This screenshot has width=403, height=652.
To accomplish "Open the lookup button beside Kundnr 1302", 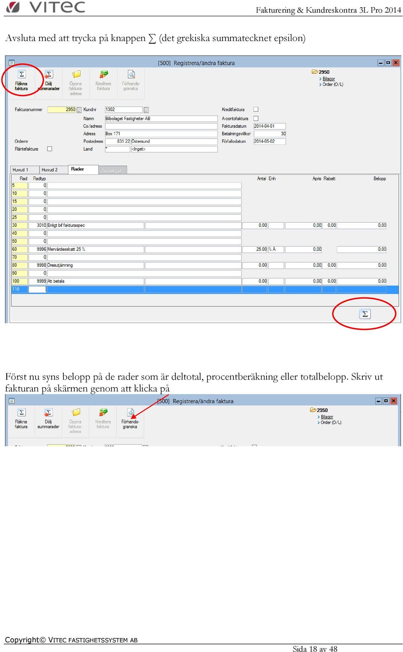I will 146,110.
